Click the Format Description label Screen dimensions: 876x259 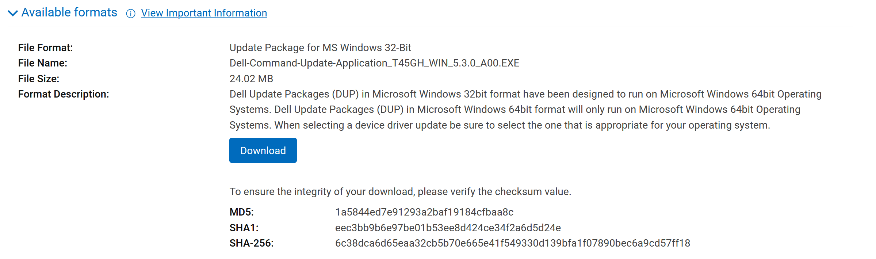point(64,94)
